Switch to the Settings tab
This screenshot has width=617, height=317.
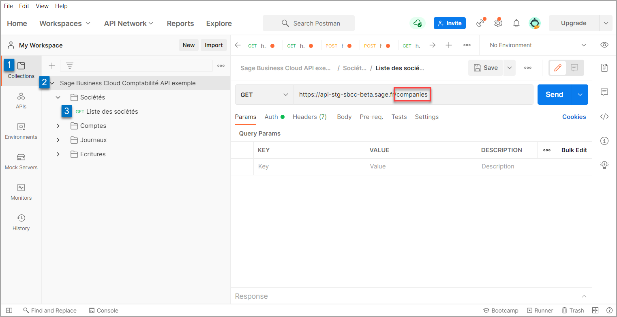tap(426, 117)
